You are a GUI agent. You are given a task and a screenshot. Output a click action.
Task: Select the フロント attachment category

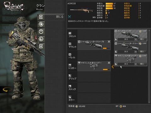coord(72,35)
